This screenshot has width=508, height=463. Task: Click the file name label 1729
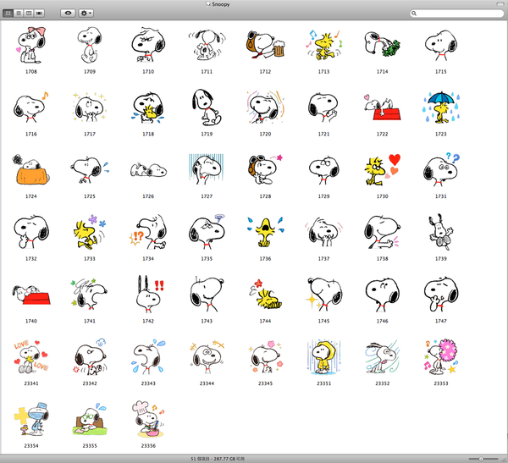coord(323,196)
